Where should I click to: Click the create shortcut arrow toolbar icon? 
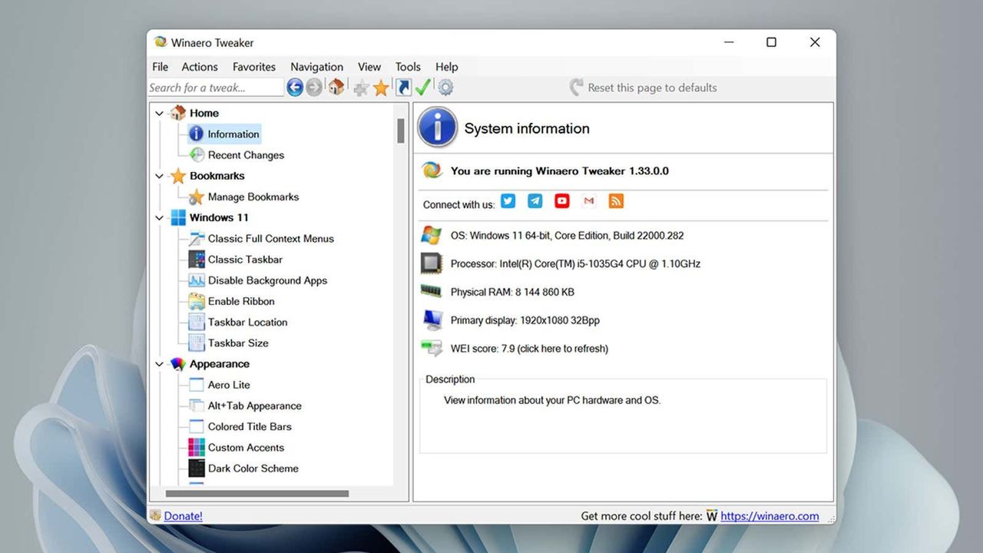pyautogui.click(x=403, y=88)
